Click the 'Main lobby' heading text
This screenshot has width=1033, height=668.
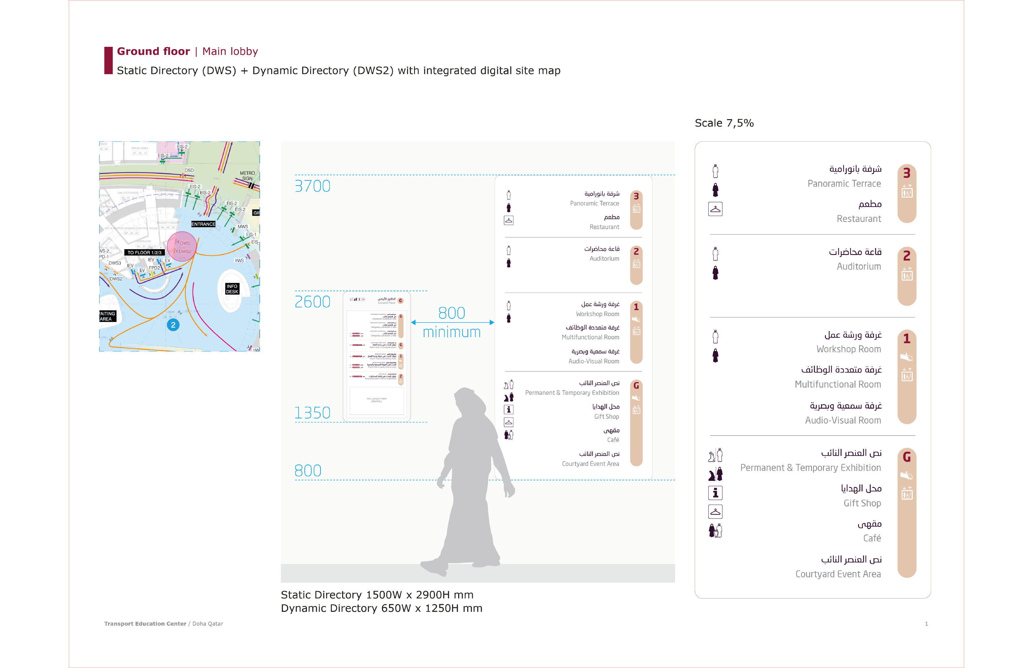click(x=230, y=52)
